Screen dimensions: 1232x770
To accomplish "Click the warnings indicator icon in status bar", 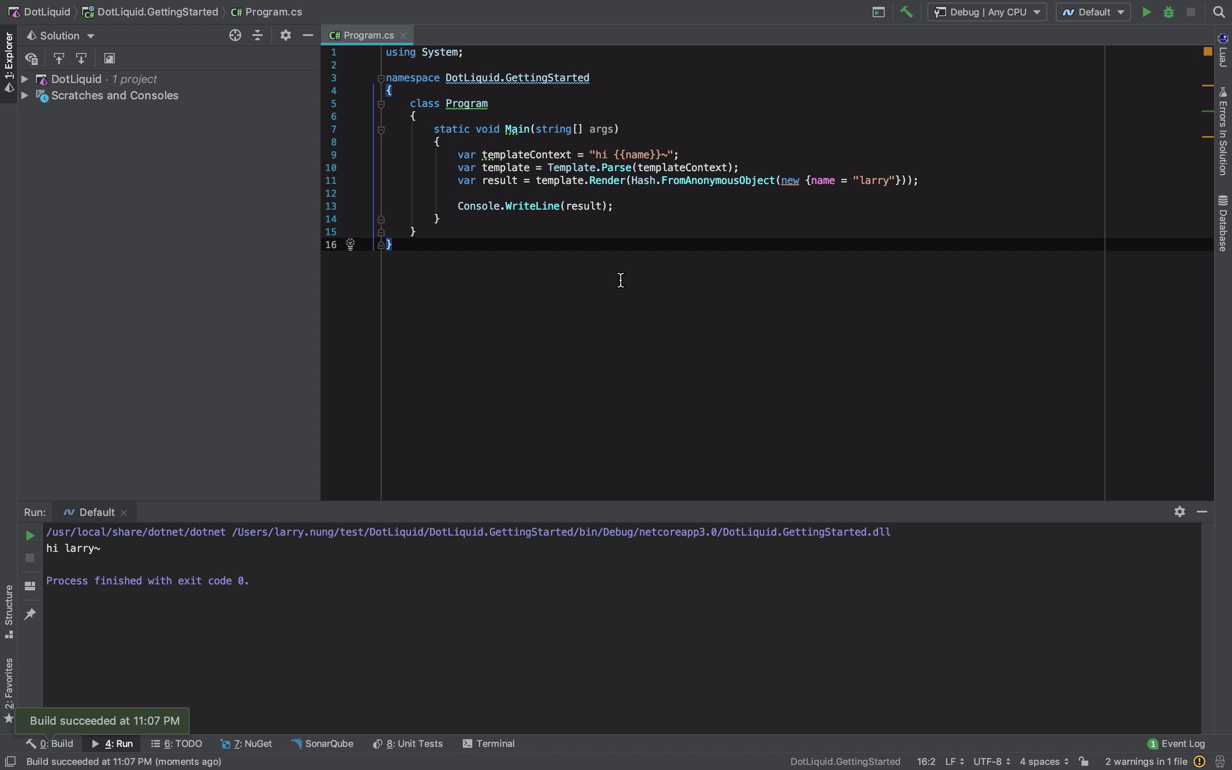I will [1199, 761].
